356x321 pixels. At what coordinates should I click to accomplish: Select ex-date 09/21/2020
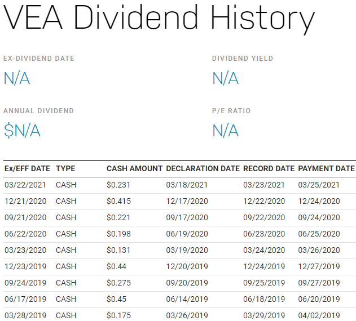coord(25,217)
